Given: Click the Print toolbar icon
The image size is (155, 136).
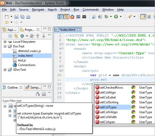Looking at the screenshot, I should pyautogui.click(x=28, y=17).
